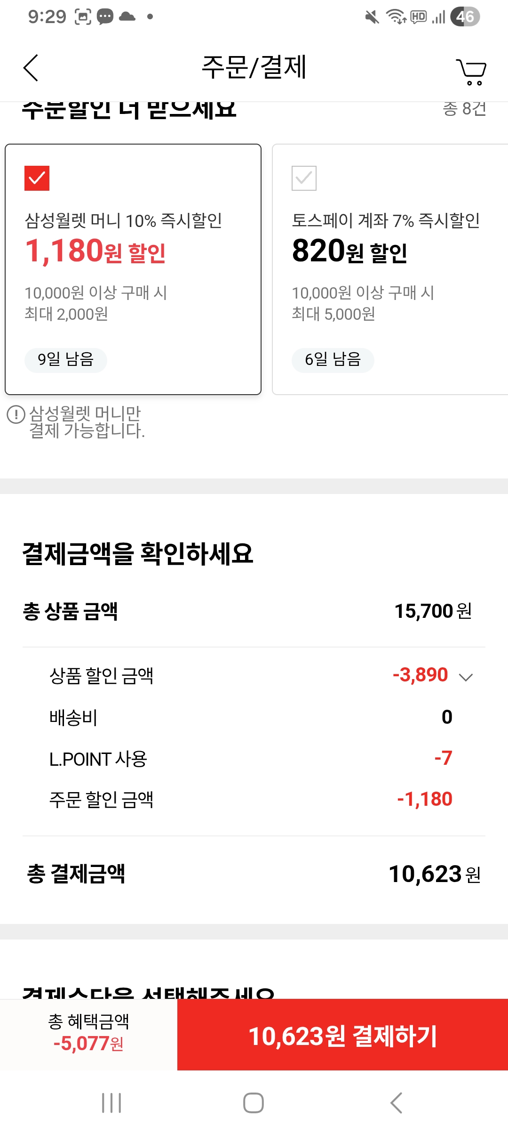Check the 토스페이 계좌 7% discount
The height and width of the screenshot is (1134, 508).
[x=304, y=178]
